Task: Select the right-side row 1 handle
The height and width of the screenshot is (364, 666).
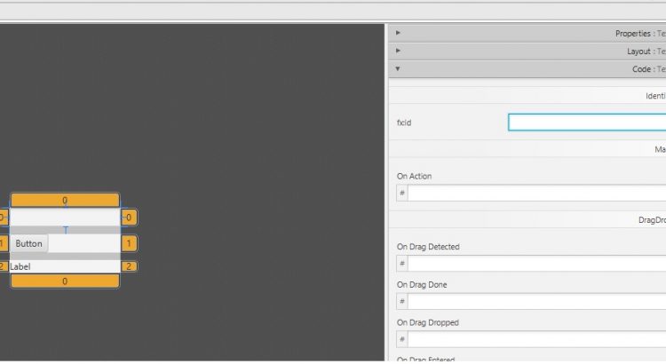Action: coord(130,243)
